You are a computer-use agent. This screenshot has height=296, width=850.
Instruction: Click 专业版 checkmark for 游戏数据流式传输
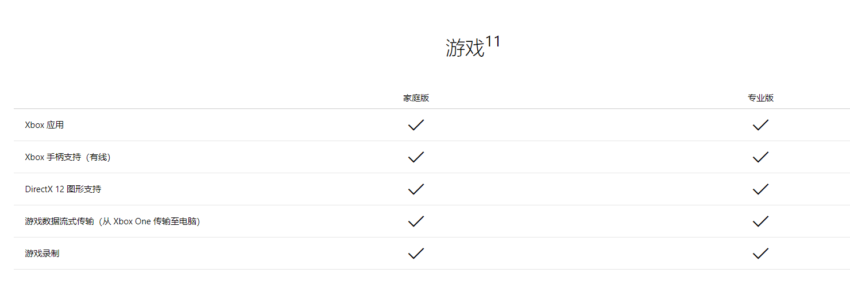[760, 221]
